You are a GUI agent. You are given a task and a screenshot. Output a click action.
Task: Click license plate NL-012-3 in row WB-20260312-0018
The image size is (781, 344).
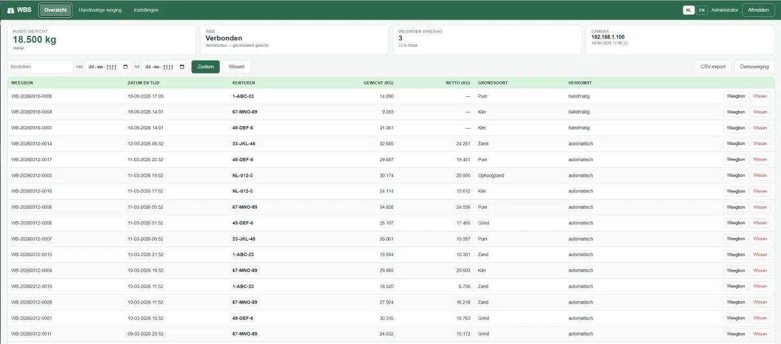243,191
